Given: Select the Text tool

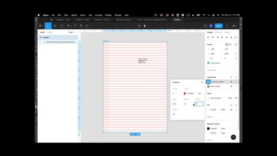Looking at the screenshot, I should (75, 26).
